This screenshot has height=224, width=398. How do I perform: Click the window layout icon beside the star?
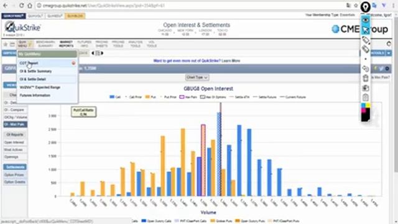(12, 44)
